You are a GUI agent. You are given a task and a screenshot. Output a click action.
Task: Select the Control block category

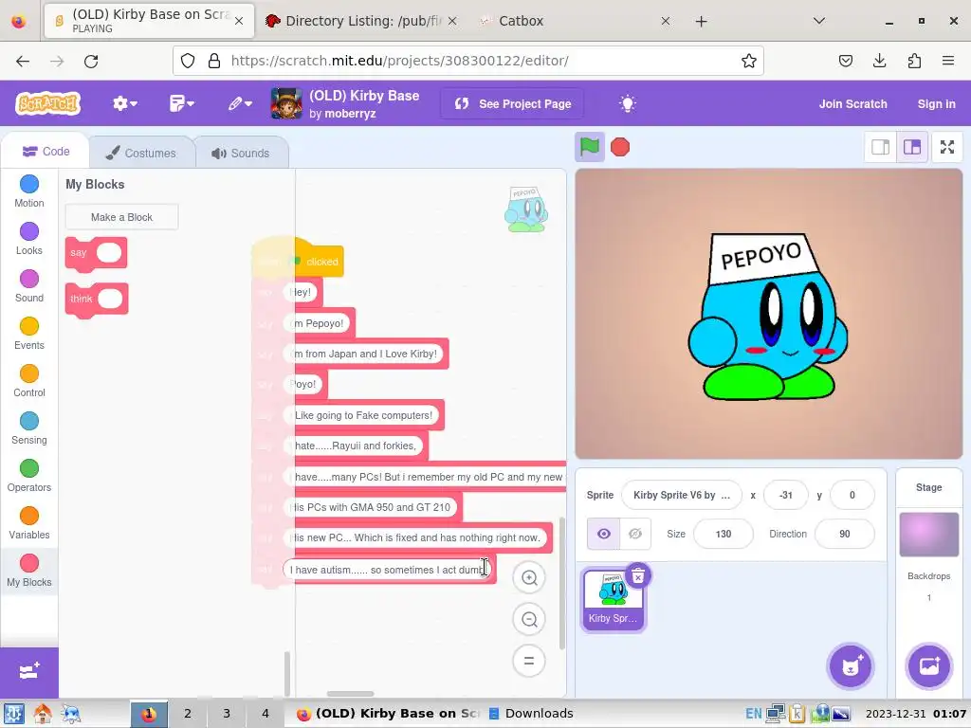pyautogui.click(x=29, y=381)
